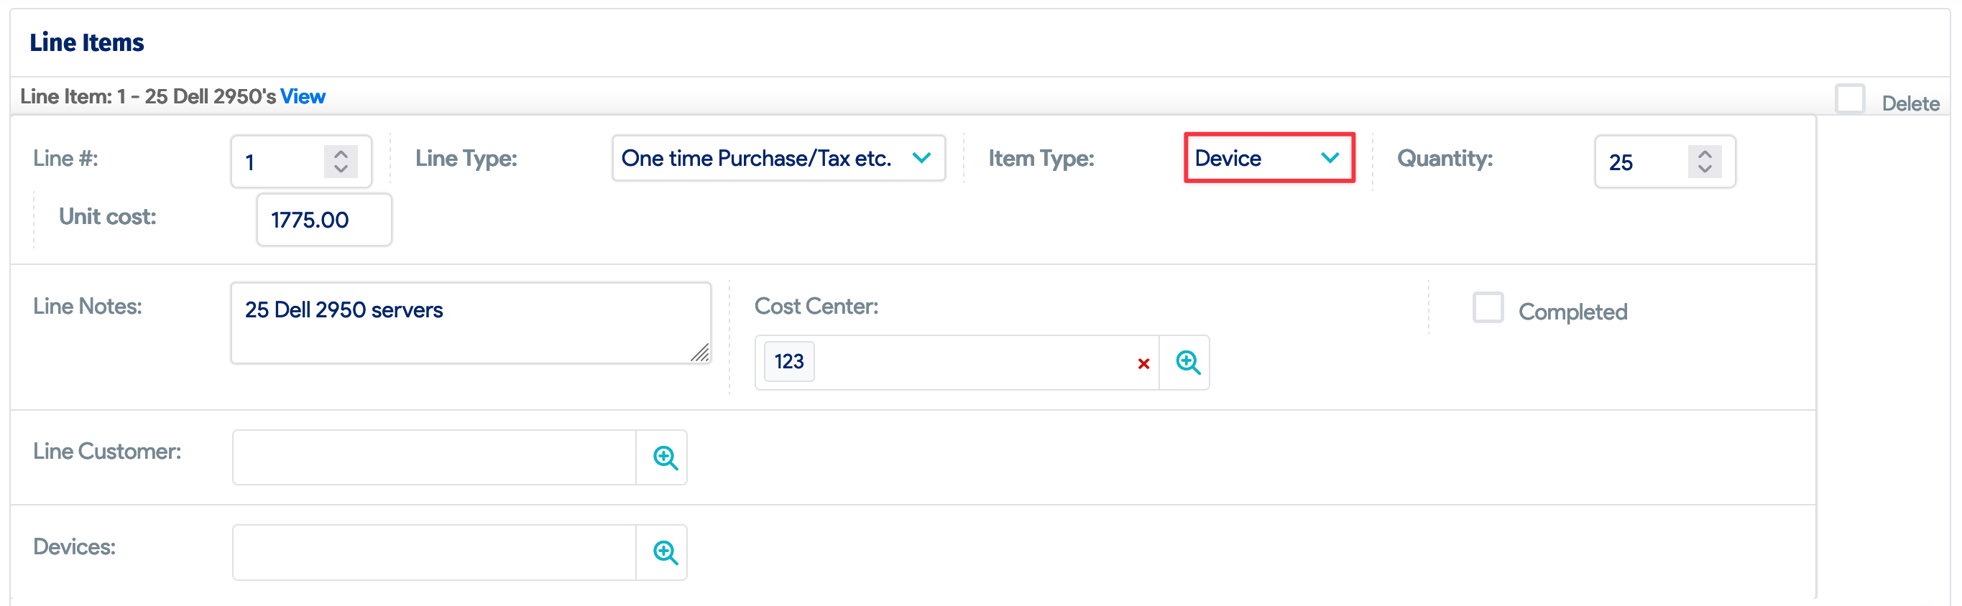Click the Line # stepper control
Image resolution: width=1962 pixels, height=606 pixels.
341,161
